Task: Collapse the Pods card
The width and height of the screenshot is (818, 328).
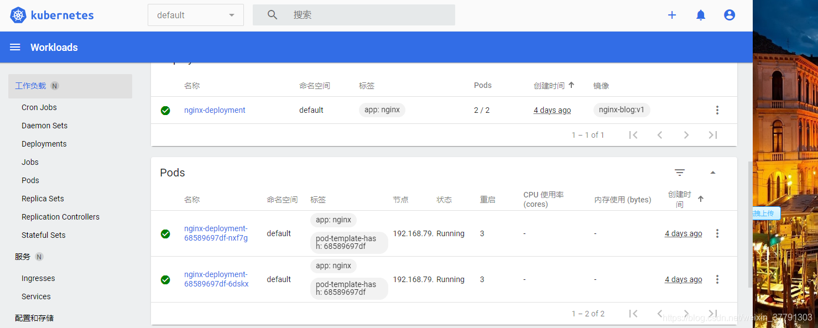Action: coord(713,173)
